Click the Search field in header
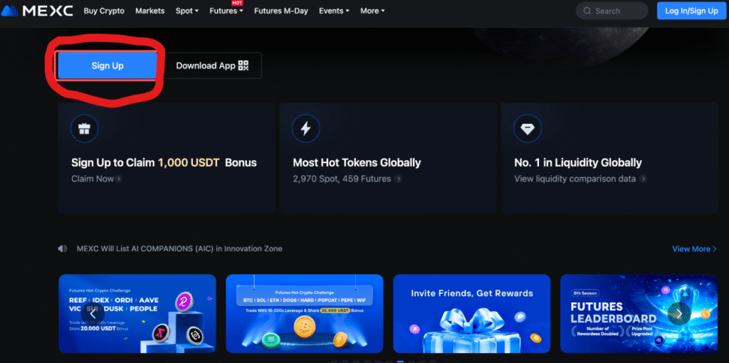The image size is (729, 363). tap(612, 11)
